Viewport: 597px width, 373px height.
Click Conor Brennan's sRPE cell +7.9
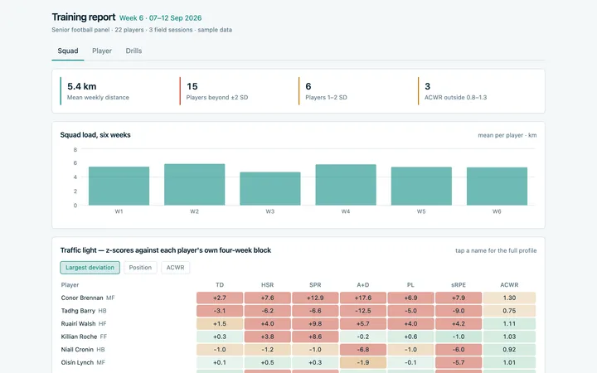click(459, 298)
